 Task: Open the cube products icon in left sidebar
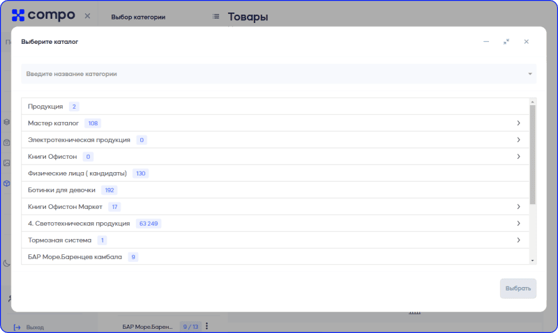7,183
